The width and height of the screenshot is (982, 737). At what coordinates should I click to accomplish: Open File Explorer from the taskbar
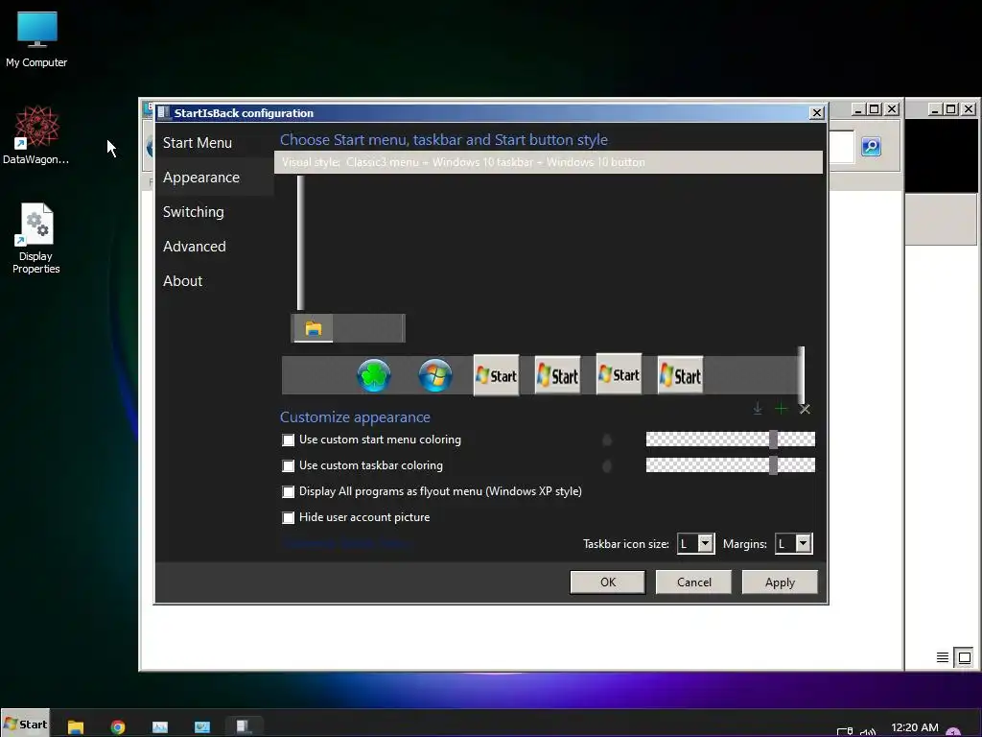point(76,726)
